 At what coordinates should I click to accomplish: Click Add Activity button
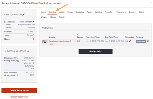click(95, 51)
